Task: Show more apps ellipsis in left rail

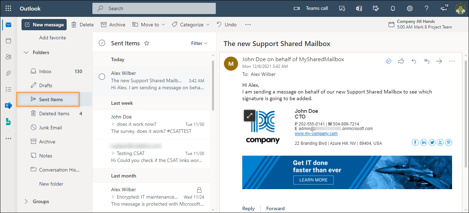Action: click(8, 138)
